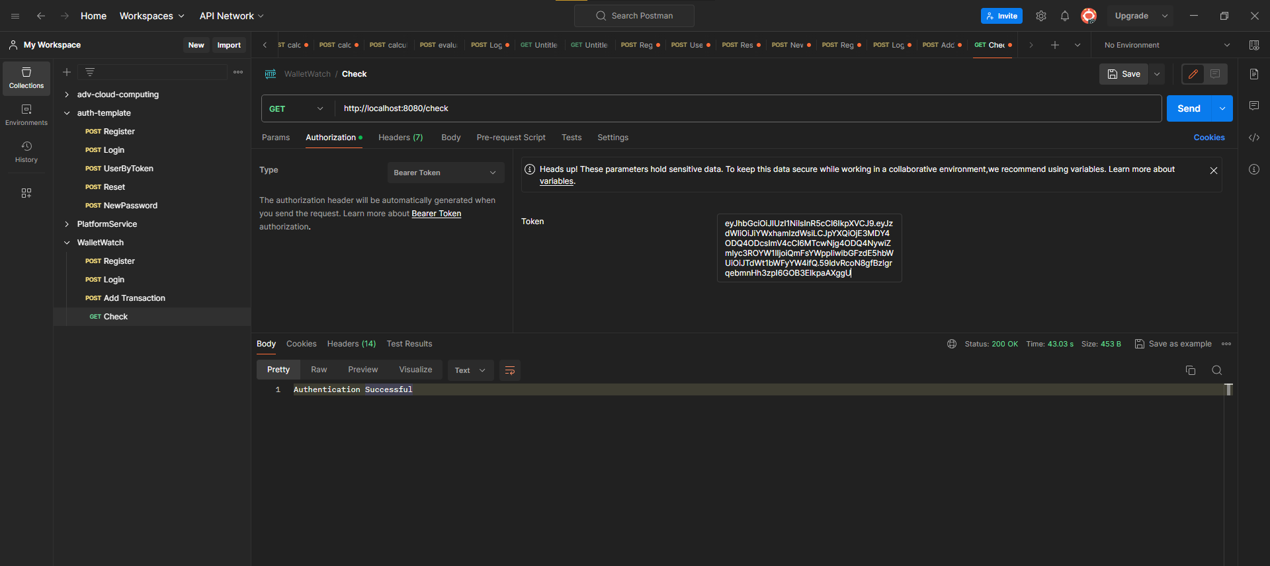This screenshot has width=1270, height=566.
Task: Switch to the Params tab
Action: (x=276, y=138)
